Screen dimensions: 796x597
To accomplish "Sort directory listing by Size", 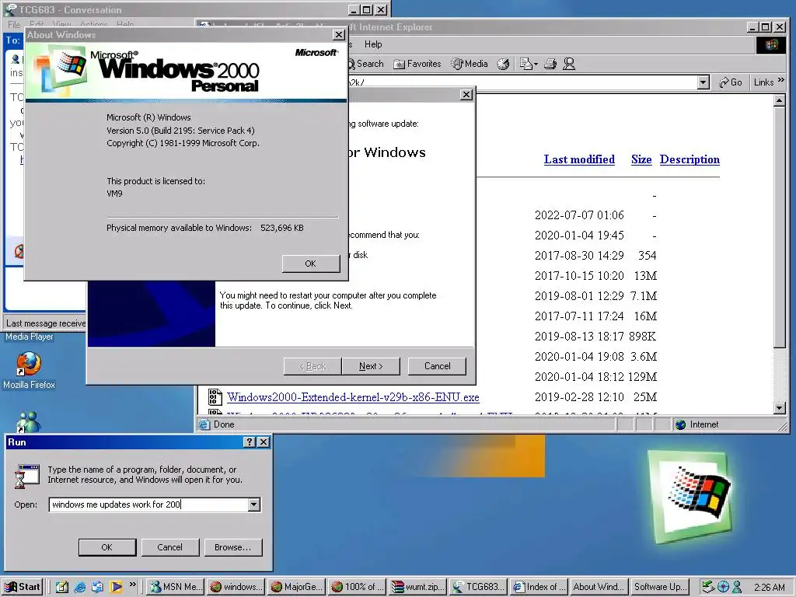I will (641, 159).
